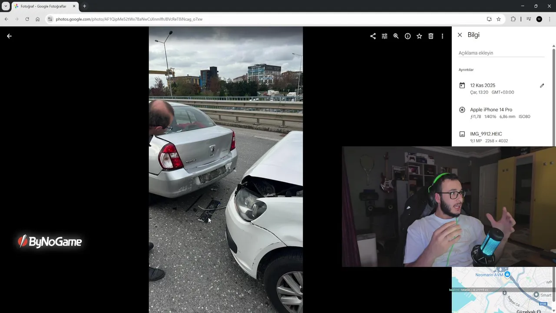The width and height of the screenshot is (556, 313).
Task: Add a description in Açıklama ekleyin field
Action: pos(501,53)
